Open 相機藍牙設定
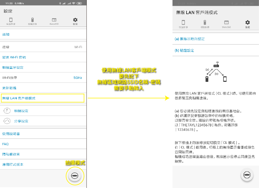This screenshot has width=259, height=188. 13,67
